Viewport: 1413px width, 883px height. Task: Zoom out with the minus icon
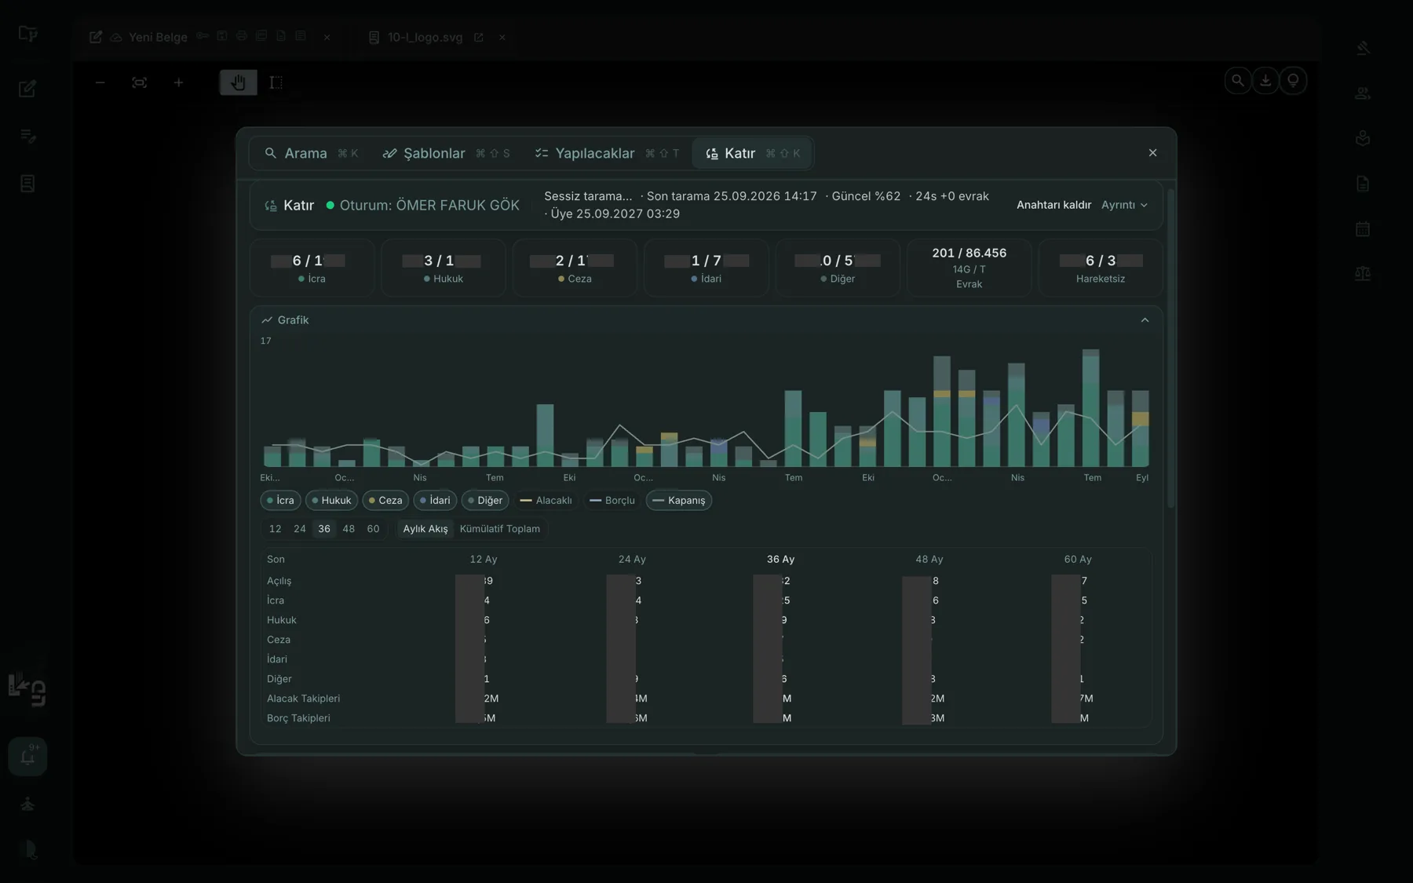tap(100, 82)
